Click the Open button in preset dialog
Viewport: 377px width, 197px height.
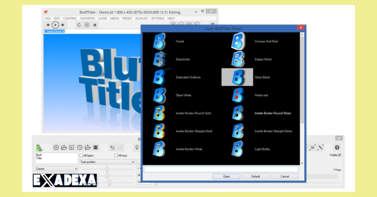(226, 176)
